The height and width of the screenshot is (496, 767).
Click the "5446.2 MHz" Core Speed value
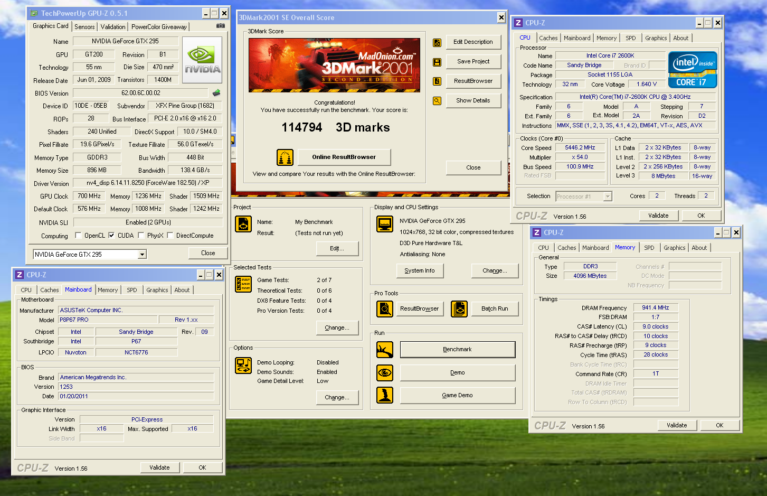pos(580,148)
